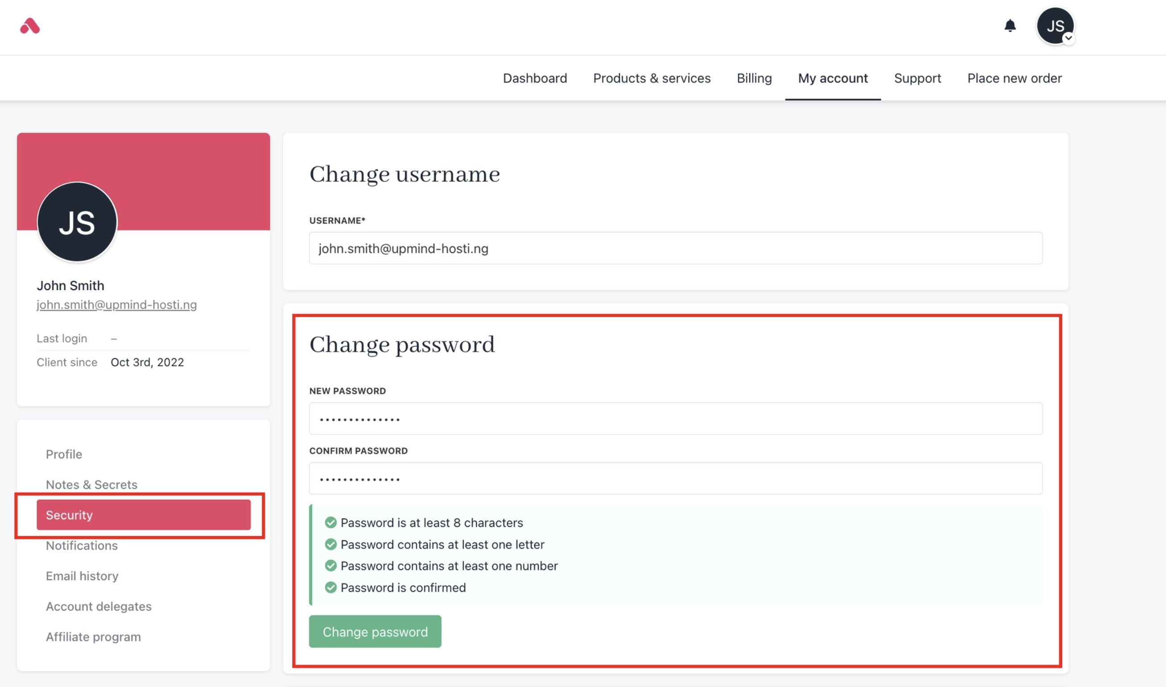Click check icon beside 'at least one letter'
The width and height of the screenshot is (1166, 687).
(331, 544)
